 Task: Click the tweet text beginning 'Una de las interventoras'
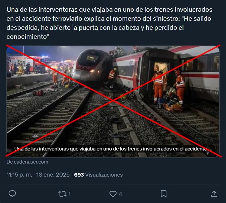pyautogui.click(x=109, y=23)
